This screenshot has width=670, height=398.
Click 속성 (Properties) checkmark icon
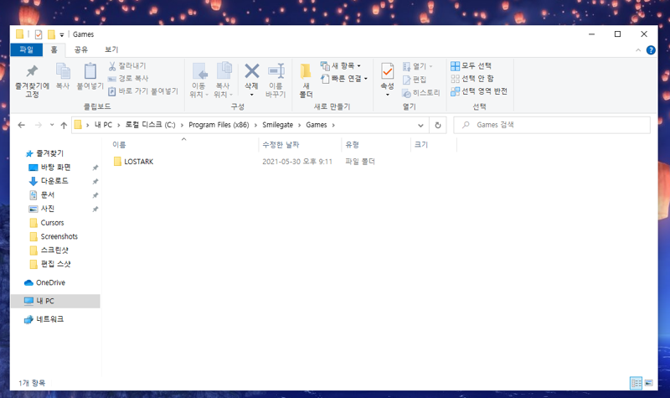point(388,72)
